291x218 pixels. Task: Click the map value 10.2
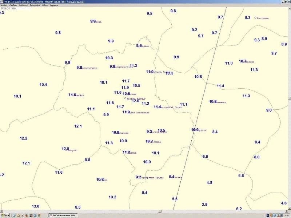click(112, 197)
